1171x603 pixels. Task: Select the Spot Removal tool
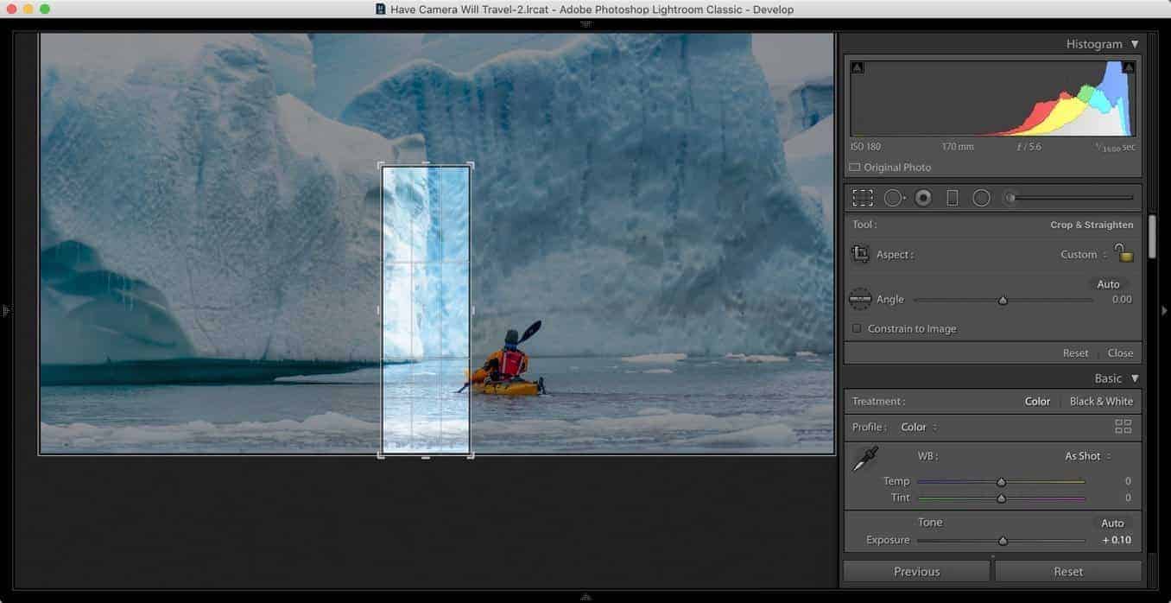click(x=894, y=198)
